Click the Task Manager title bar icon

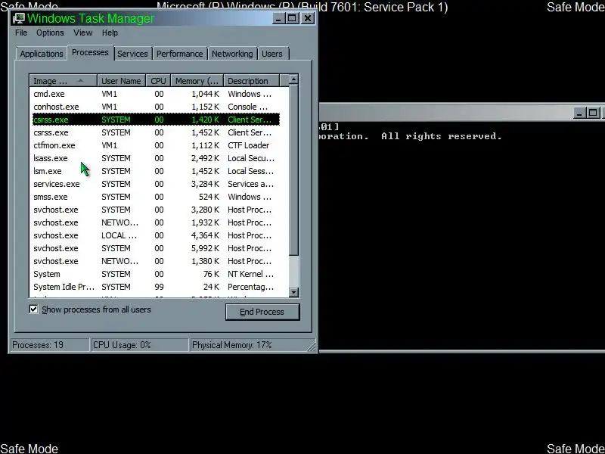point(18,18)
